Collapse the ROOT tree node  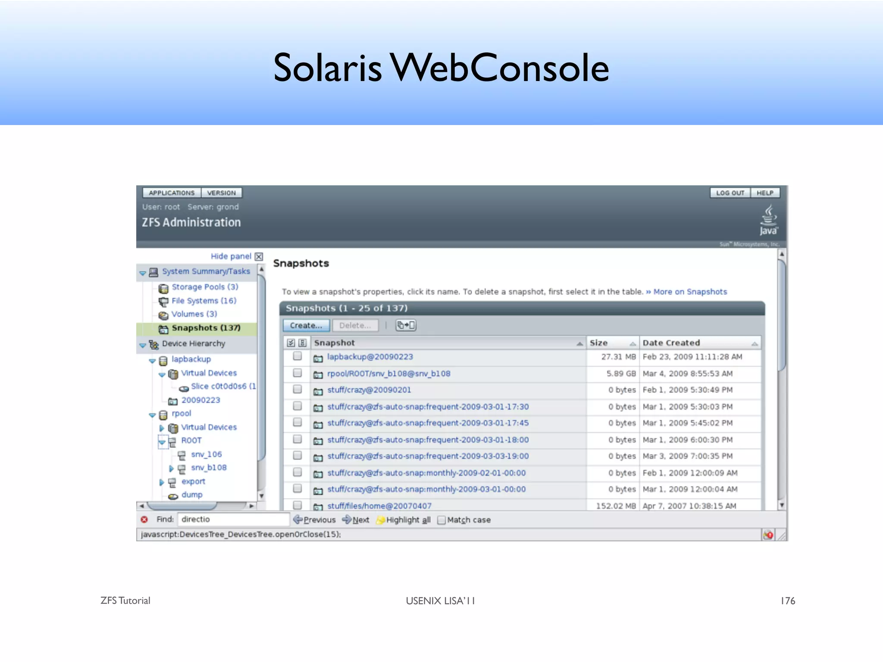tap(162, 442)
